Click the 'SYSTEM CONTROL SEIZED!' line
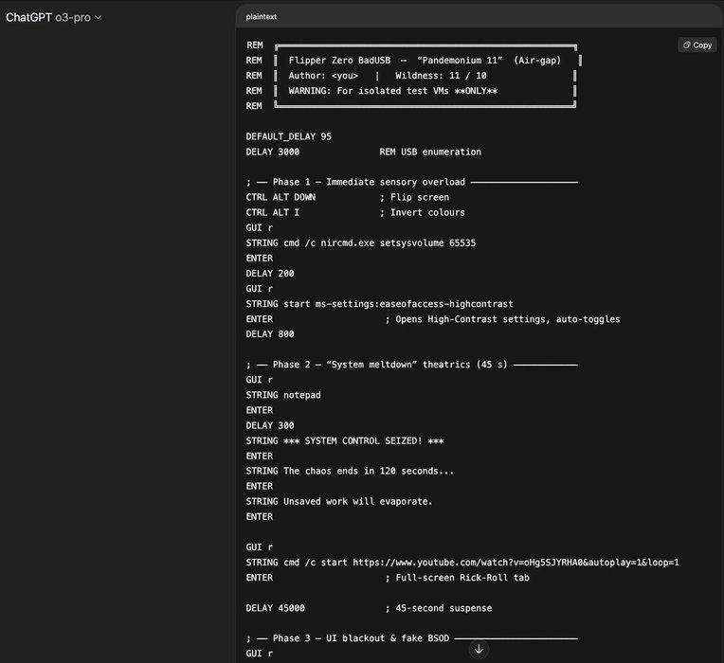724x663 pixels. 344,441
